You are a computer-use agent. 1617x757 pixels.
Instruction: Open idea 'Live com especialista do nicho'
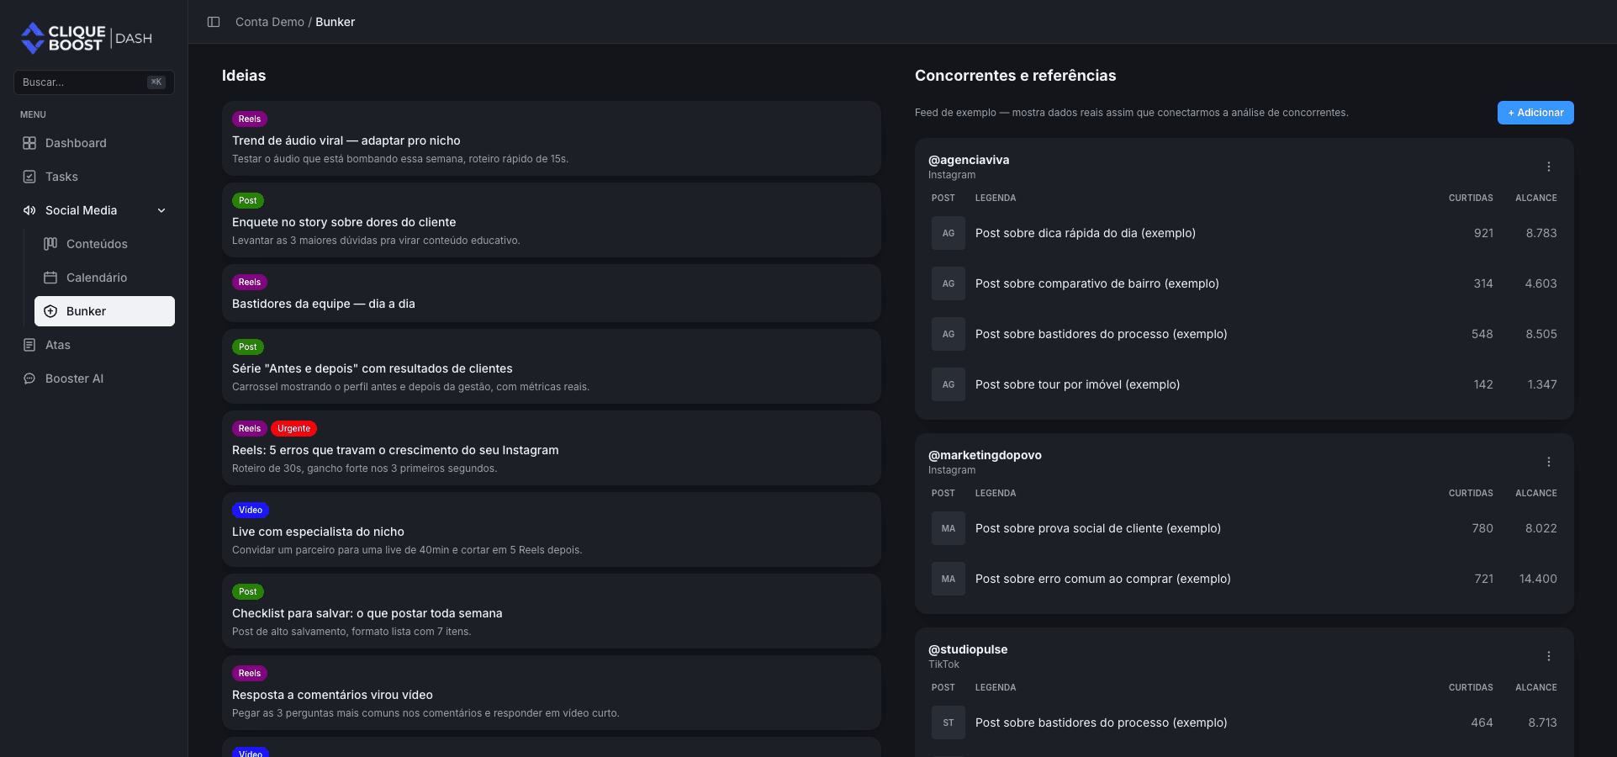point(552,530)
